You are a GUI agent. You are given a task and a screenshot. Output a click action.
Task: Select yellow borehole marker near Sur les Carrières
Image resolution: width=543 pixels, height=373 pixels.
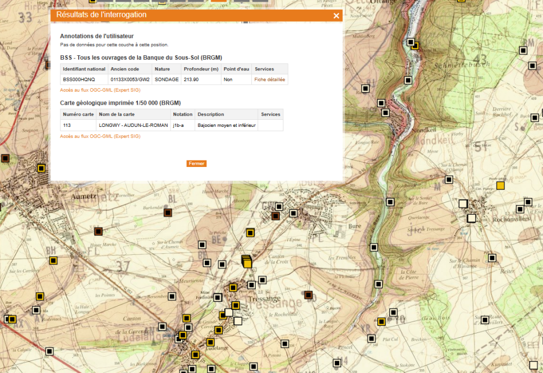pyautogui.click(x=53, y=260)
